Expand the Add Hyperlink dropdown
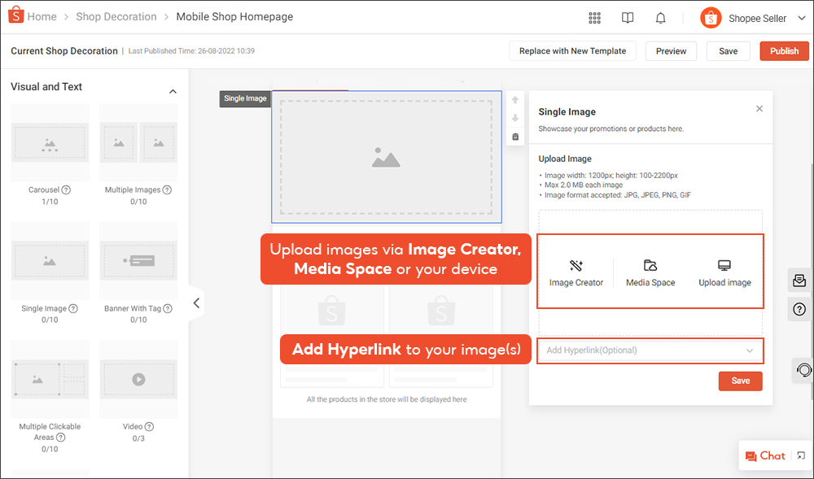Screen dimensions: 814x479 point(650,351)
